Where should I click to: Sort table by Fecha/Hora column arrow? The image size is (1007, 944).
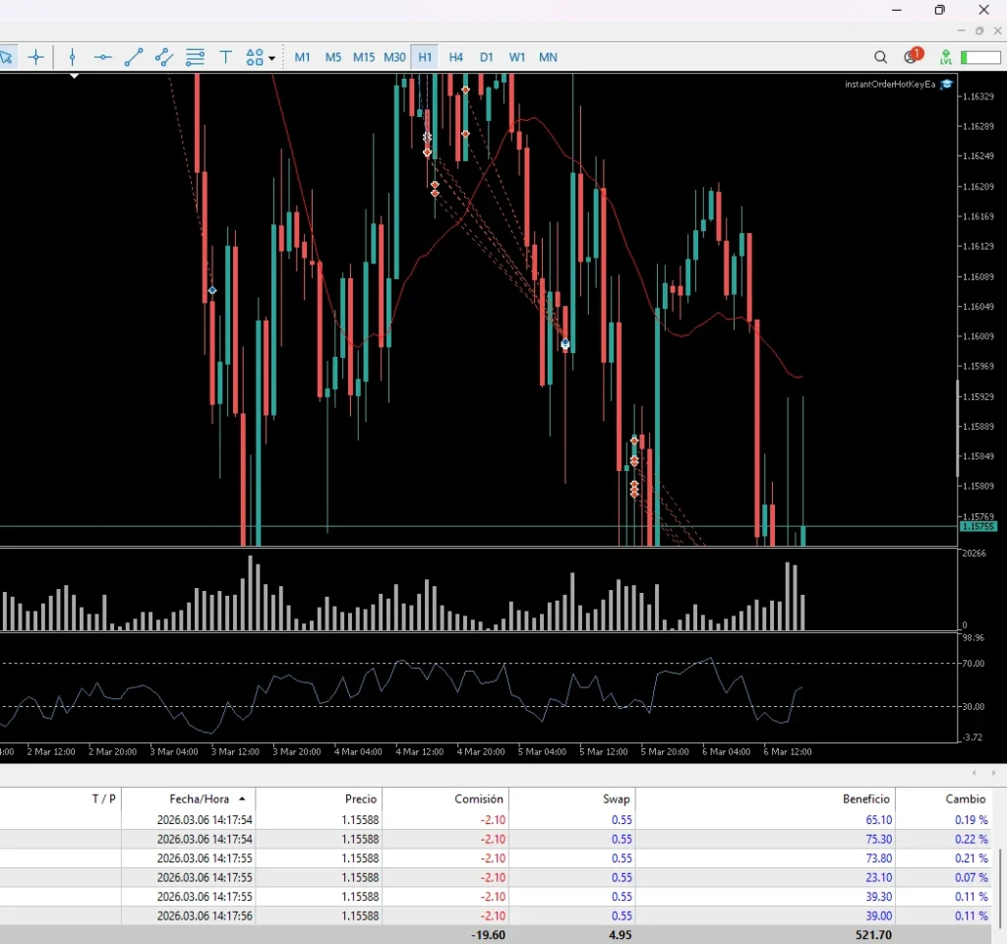242,799
